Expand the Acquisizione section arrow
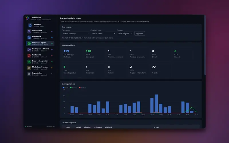Viewport: 229px width, 143px height. click(x=52, y=31)
